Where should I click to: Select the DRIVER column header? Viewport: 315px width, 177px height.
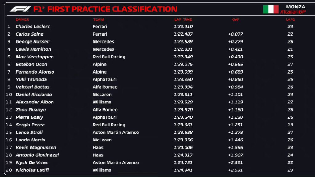tap(22, 20)
